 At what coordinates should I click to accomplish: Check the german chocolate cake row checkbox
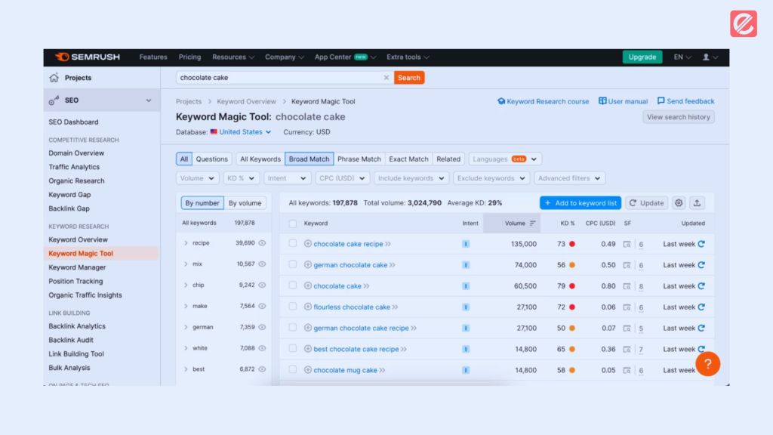point(292,264)
